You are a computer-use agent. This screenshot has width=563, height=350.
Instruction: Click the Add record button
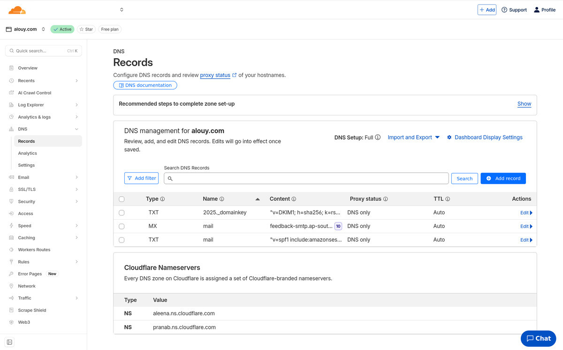coord(503,178)
